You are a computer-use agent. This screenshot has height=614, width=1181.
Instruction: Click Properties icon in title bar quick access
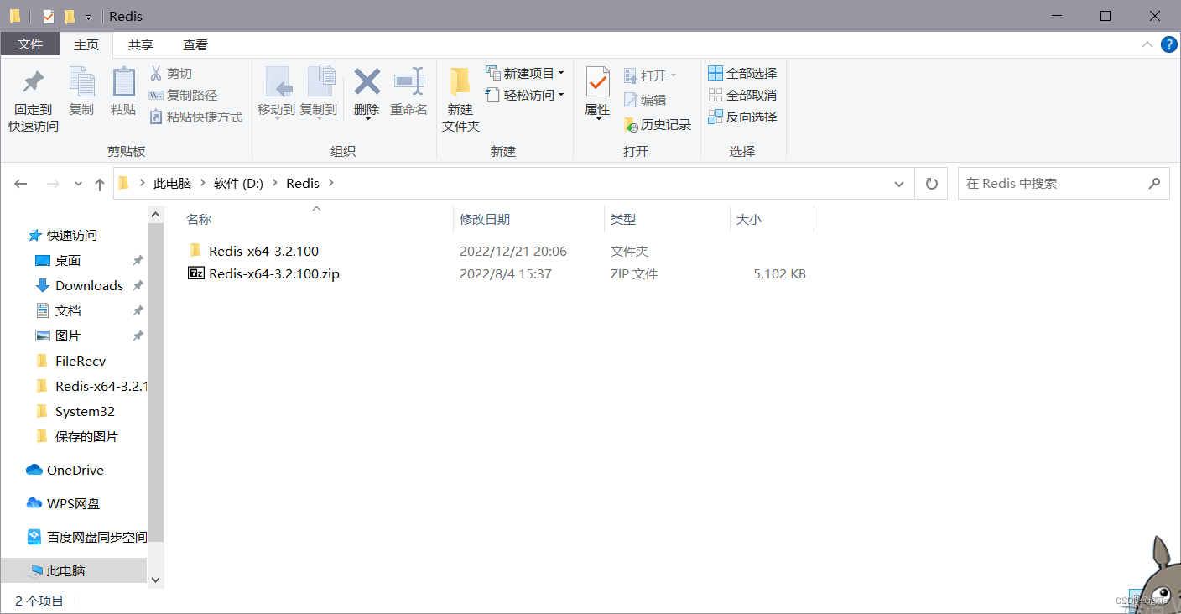tap(49, 16)
